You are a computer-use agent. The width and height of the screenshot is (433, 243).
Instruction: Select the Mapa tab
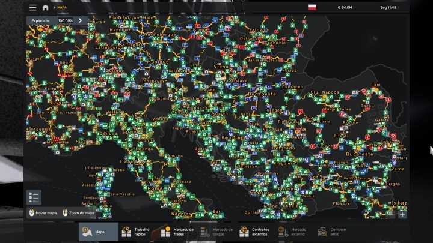pyautogui.click(x=99, y=232)
